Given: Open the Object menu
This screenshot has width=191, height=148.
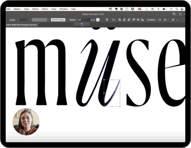Looking at the screenshot, I should pos(17,9).
